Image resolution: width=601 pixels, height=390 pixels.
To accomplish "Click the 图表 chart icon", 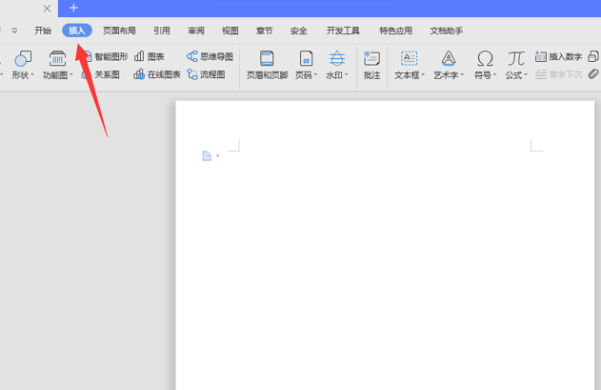I will [x=139, y=57].
